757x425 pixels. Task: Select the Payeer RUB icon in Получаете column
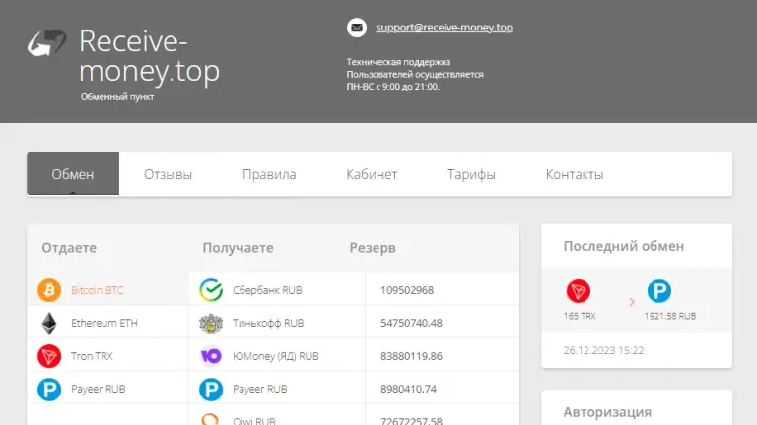tap(211, 390)
